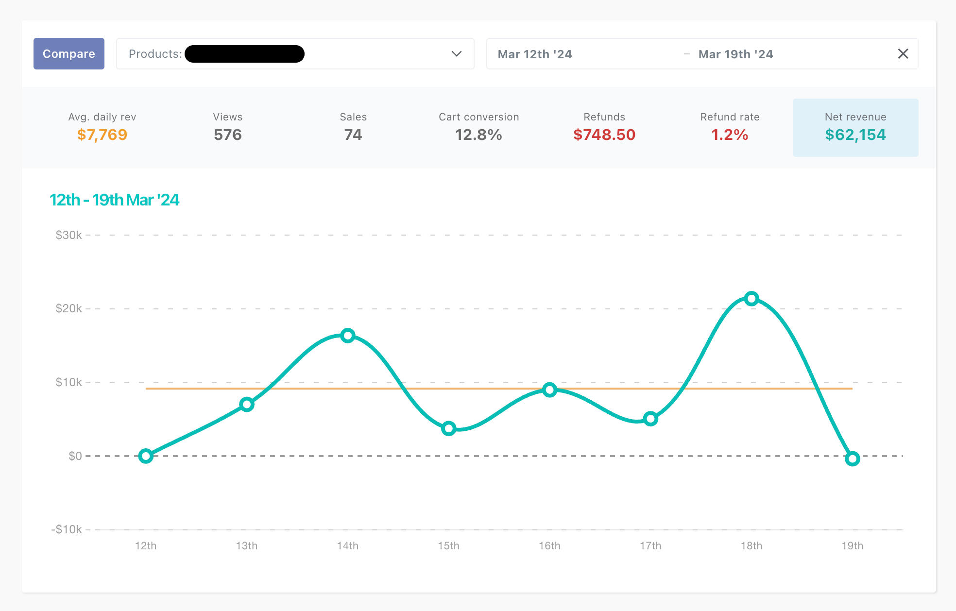Select the Sales metric tile
This screenshot has height=611, width=956.
353,127
